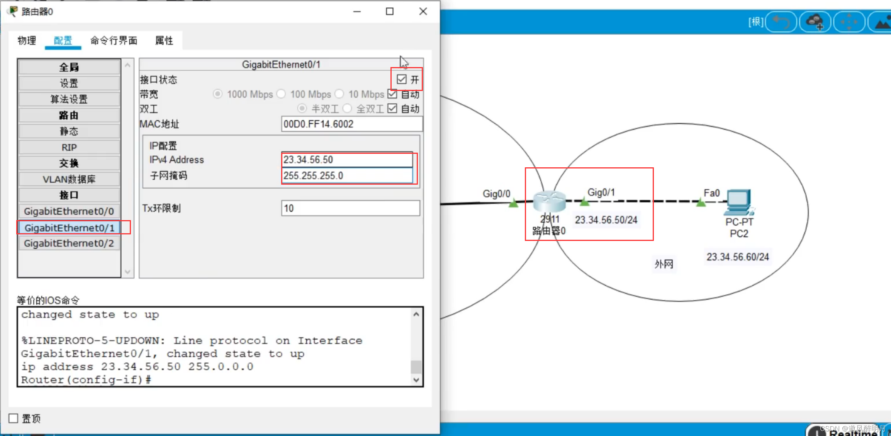Open the 物理 tab
Image resolution: width=891 pixels, height=436 pixels.
click(x=27, y=40)
